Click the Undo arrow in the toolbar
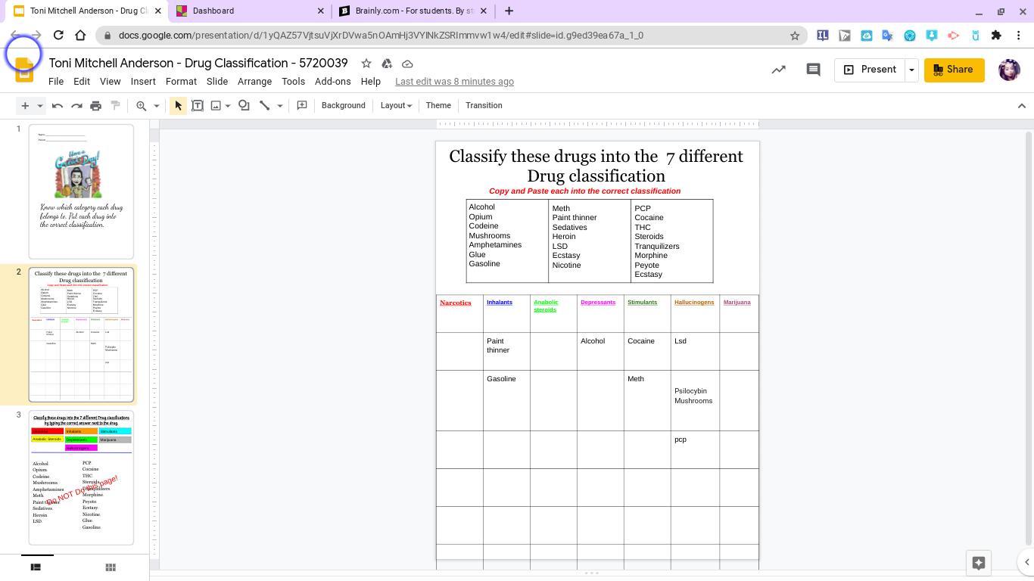Image resolution: width=1034 pixels, height=581 pixels. click(x=58, y=106)
